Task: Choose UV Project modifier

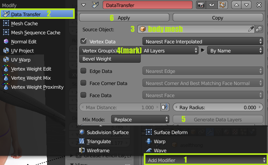Action: coord(23,50)
